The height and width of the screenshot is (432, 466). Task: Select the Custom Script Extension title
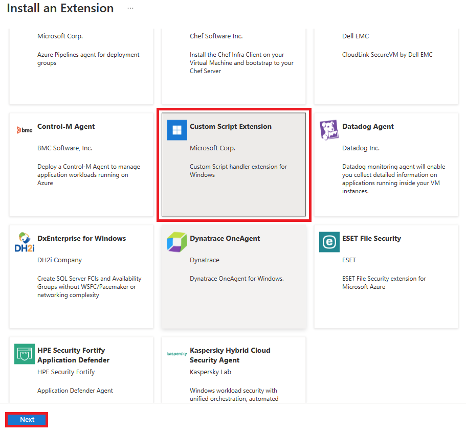coord(231,127)
